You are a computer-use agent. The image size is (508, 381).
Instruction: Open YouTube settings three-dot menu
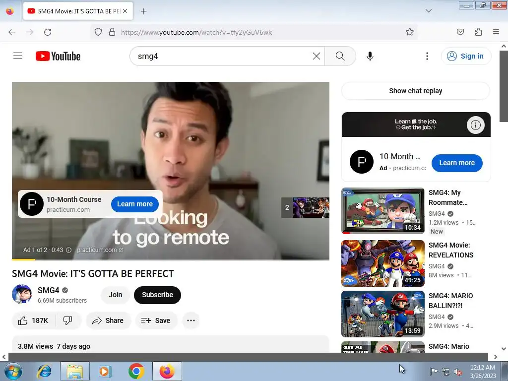[x=427, y=56]
